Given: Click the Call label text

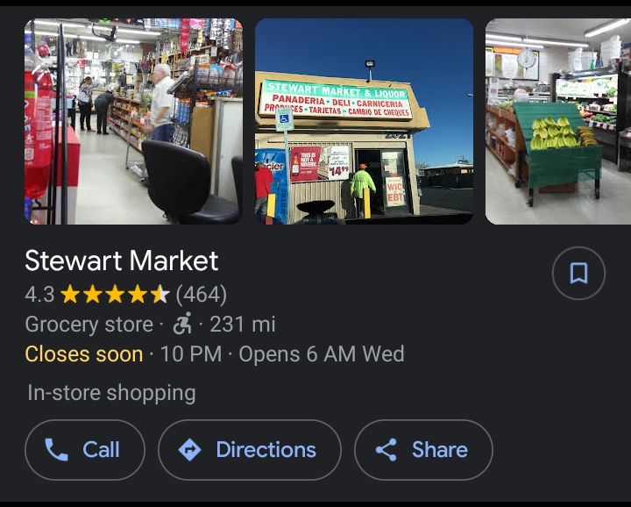Looking at the screenshot, I should [x=101, y=449].
